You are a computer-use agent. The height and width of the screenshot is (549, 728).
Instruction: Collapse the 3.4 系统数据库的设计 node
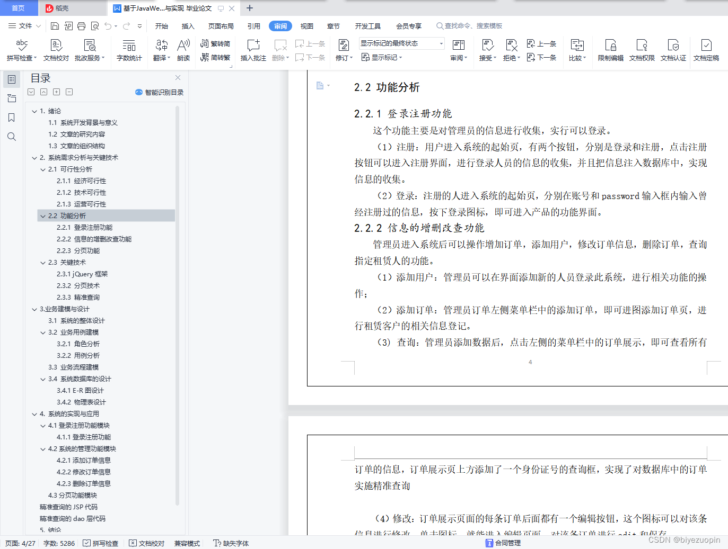pyautogui.click(x=43, y=379)
